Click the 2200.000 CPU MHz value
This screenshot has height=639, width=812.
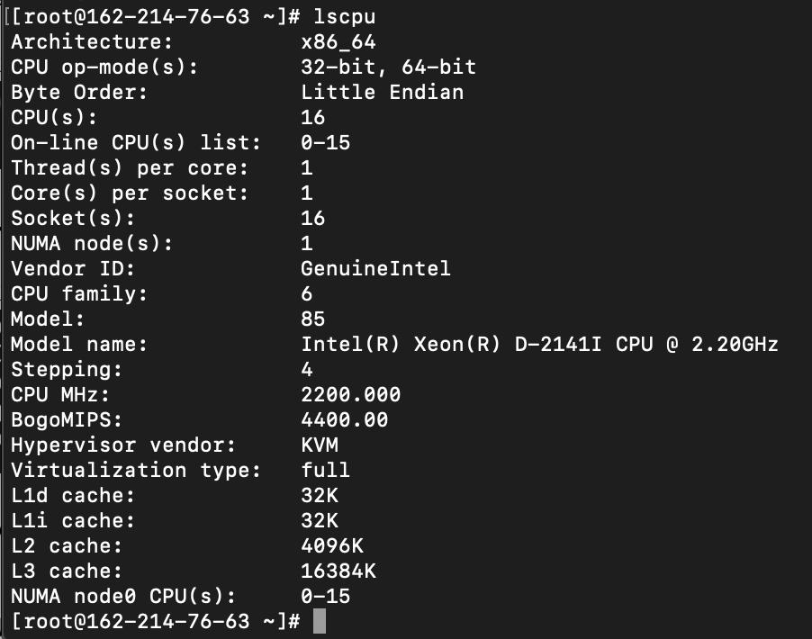pos(350,394)
